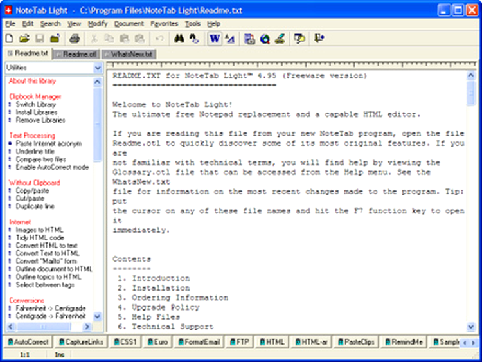Toggle word wrap W button
482x362 pixels.
pos(215,39)
